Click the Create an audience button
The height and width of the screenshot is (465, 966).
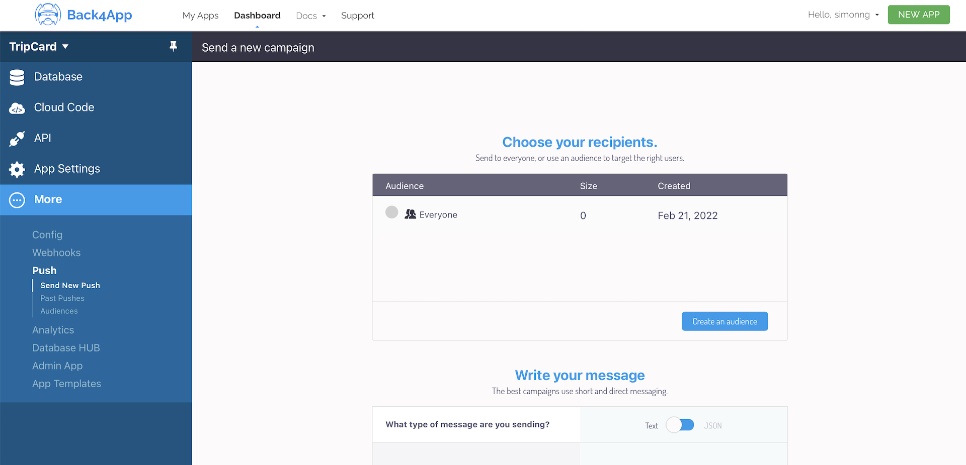(725, 321)
